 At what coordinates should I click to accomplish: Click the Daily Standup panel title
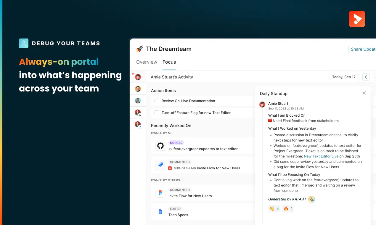click(274, 94)
